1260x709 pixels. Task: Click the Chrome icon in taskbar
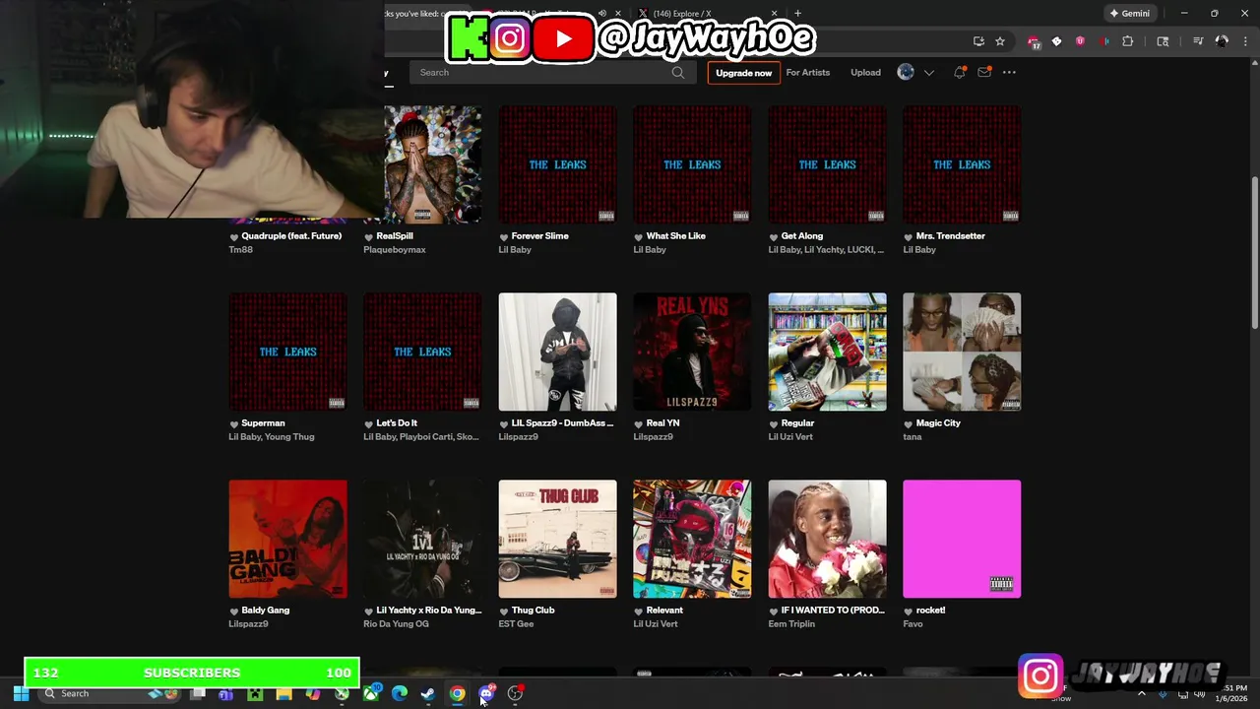(x=458, y=693)
